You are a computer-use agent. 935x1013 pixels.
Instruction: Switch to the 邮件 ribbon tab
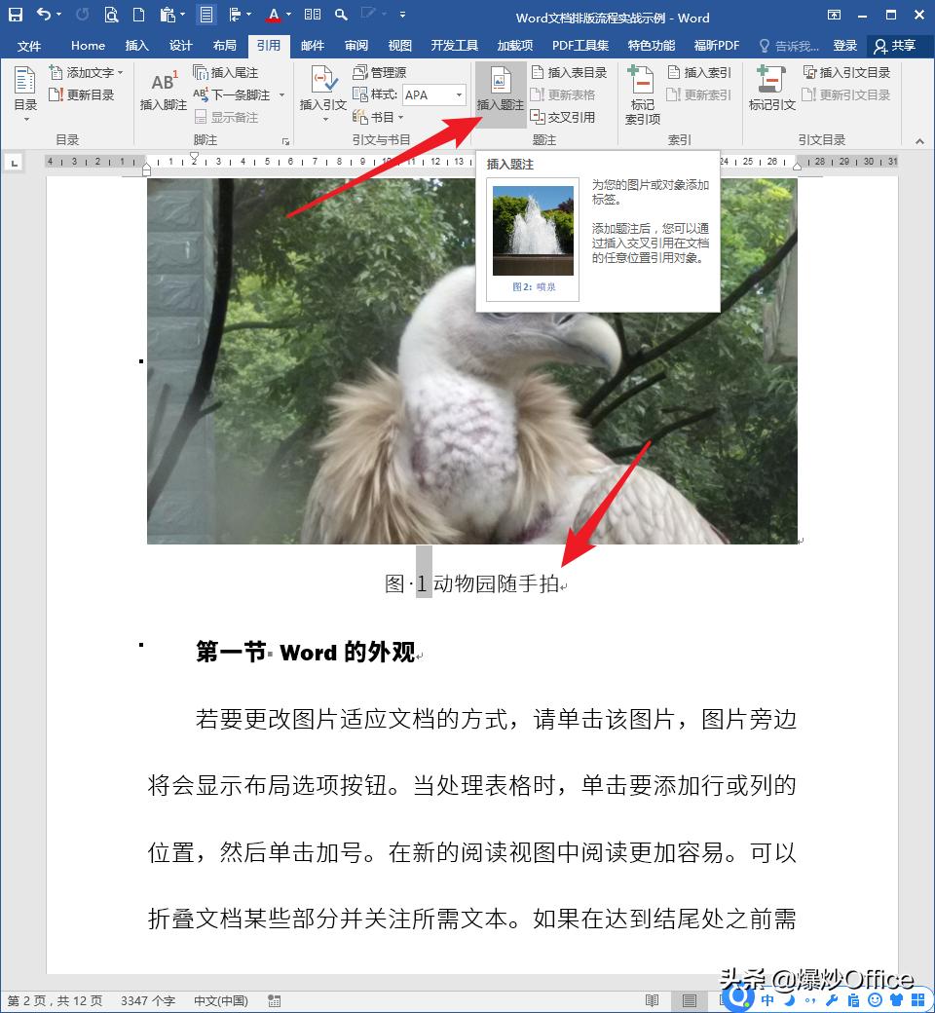[312, 45]
